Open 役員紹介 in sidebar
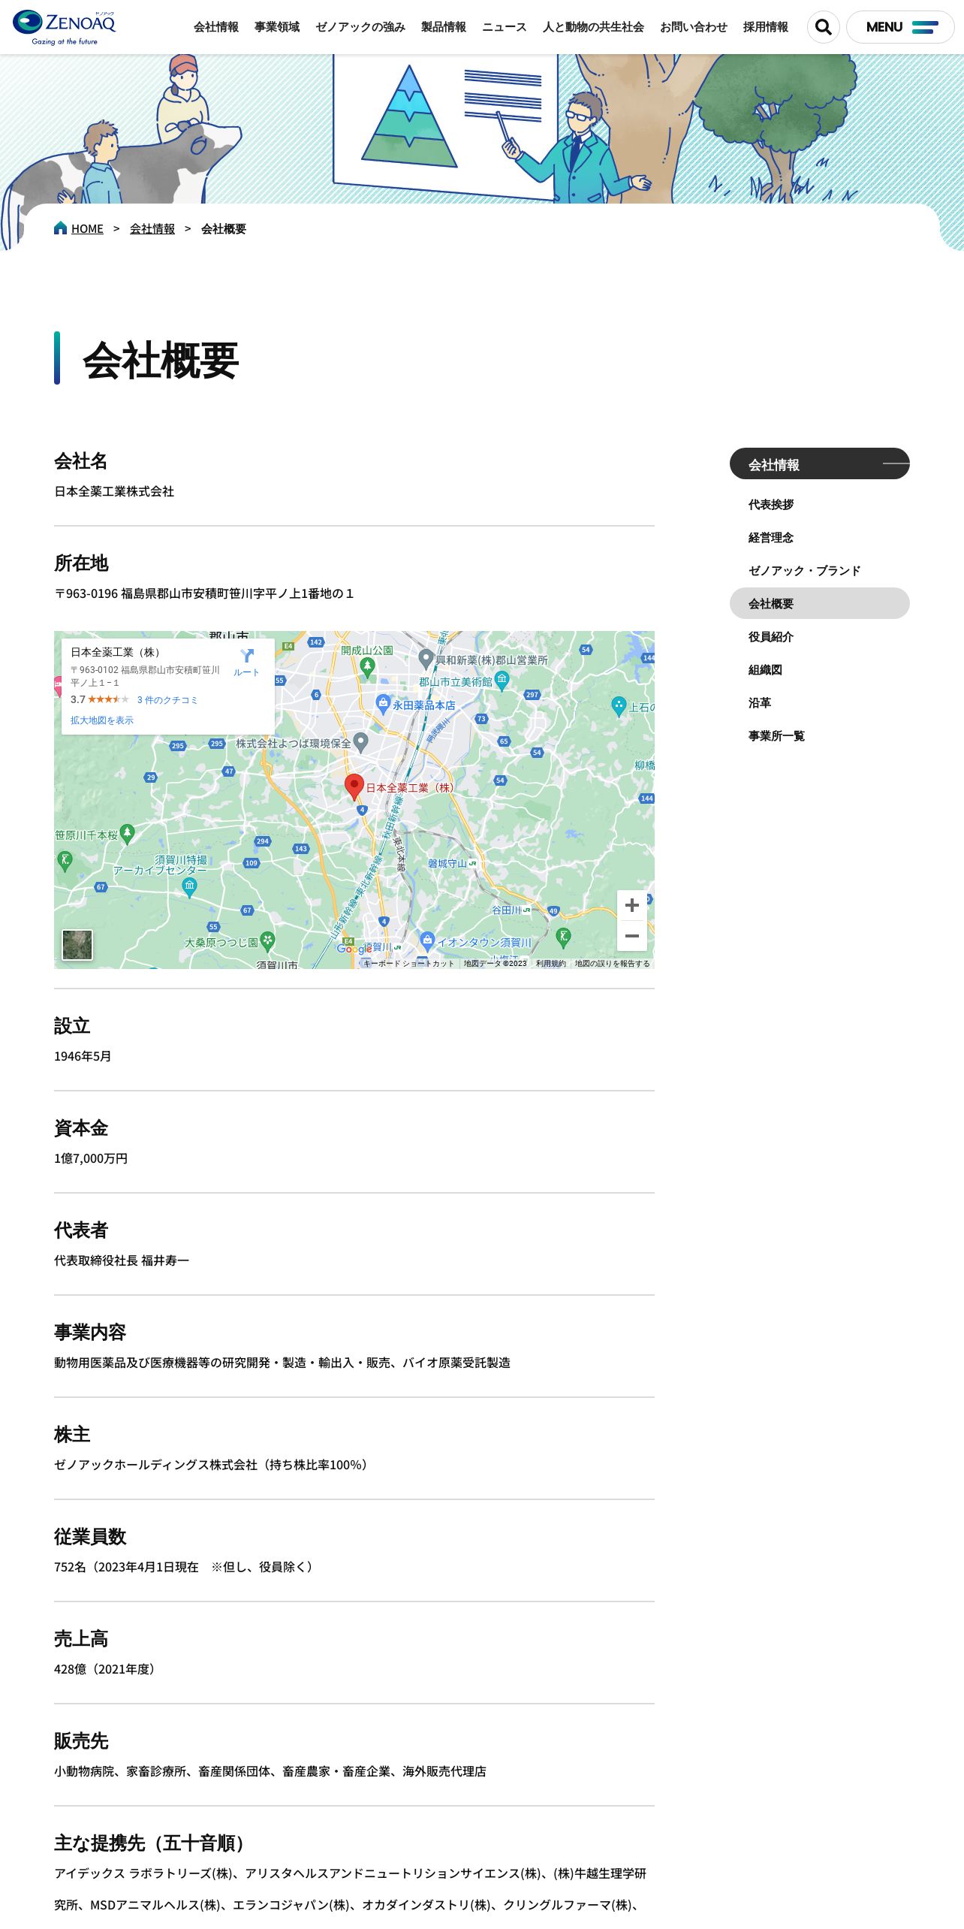 (x=771, y=636)
